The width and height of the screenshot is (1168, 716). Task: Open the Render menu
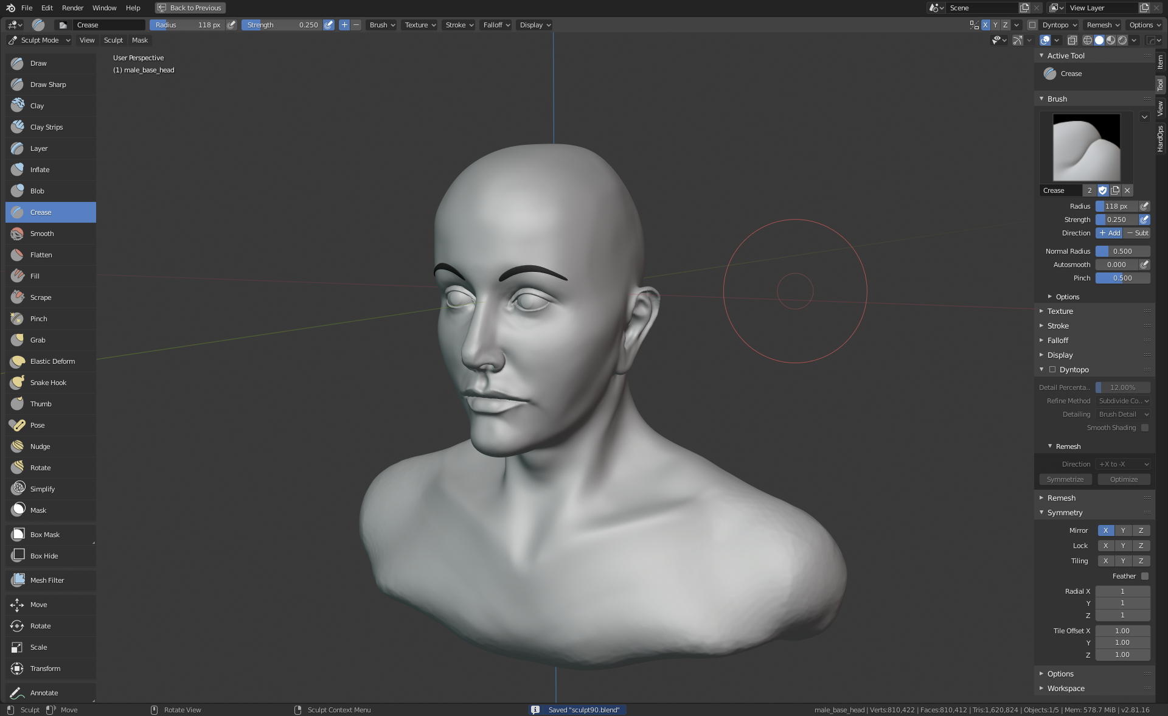pyautogui.click(x=72, y=8)
